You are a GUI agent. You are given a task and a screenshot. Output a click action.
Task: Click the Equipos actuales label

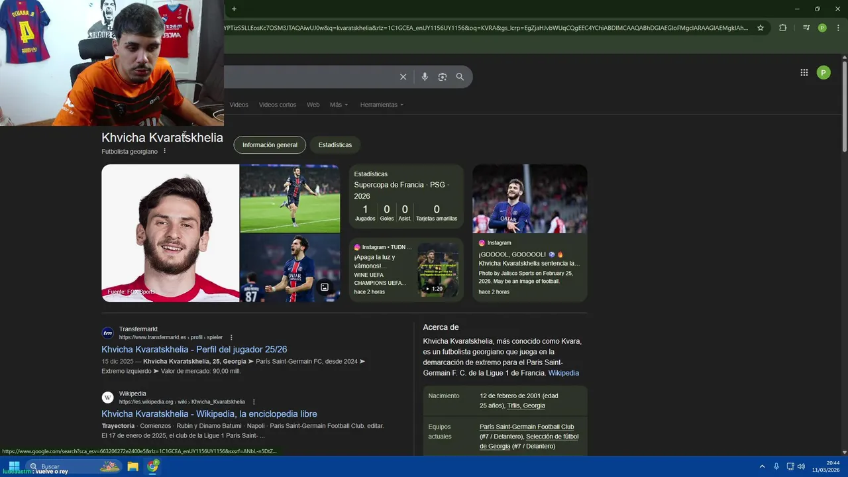[x=441, y=431]
